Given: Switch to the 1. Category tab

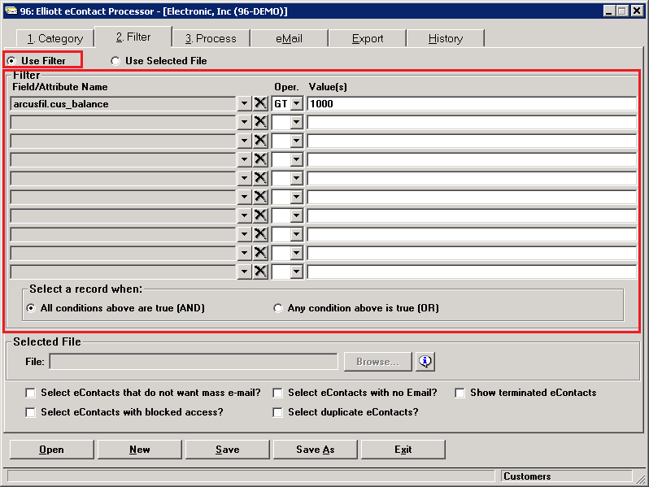Looking at the screenshot, I should pyautogui.click(x=55, y=38).
